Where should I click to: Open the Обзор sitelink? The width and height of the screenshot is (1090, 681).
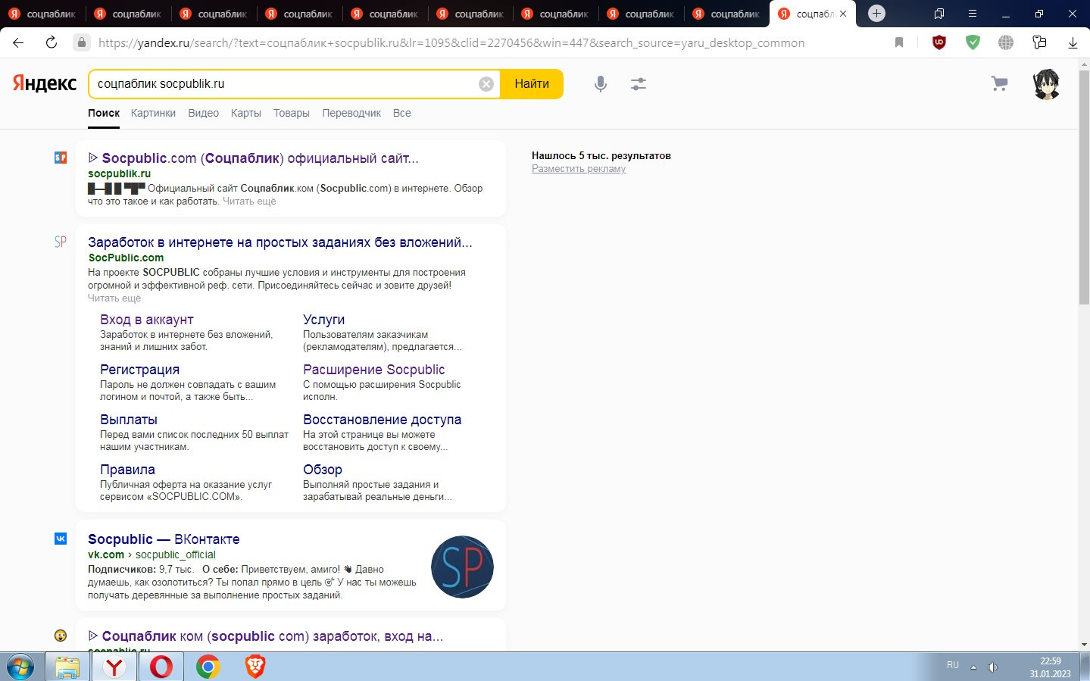323,470
